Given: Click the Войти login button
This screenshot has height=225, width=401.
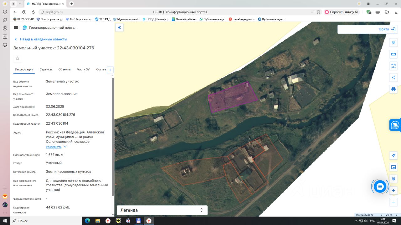Looking at the screenshot, I should pyautogui.click(x=387, y=29).
